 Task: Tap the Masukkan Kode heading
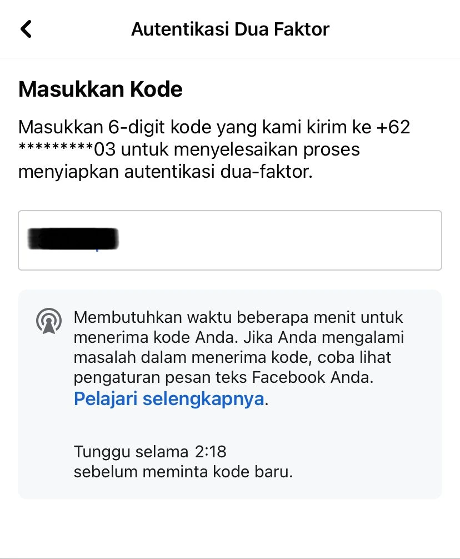[x=101, y=89]
